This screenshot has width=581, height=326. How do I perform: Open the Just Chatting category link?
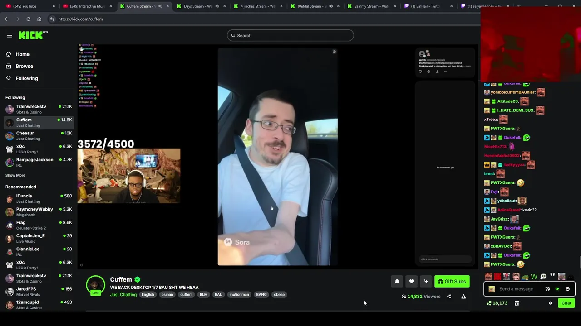point(123,295)
